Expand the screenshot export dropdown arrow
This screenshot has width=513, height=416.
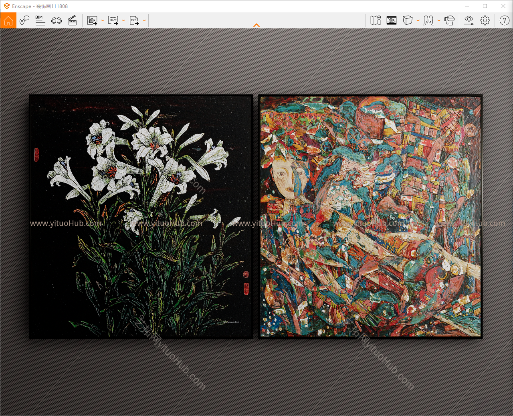click(103, 20)
